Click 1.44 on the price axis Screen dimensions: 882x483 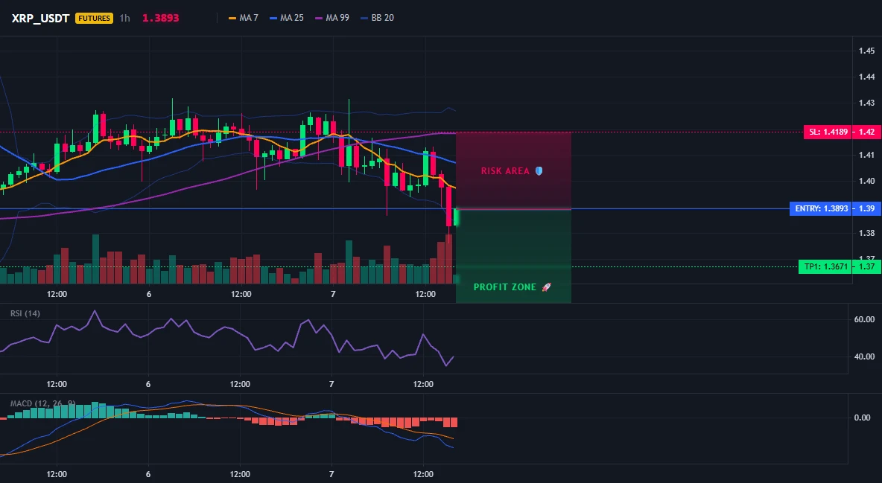[867, 77]
